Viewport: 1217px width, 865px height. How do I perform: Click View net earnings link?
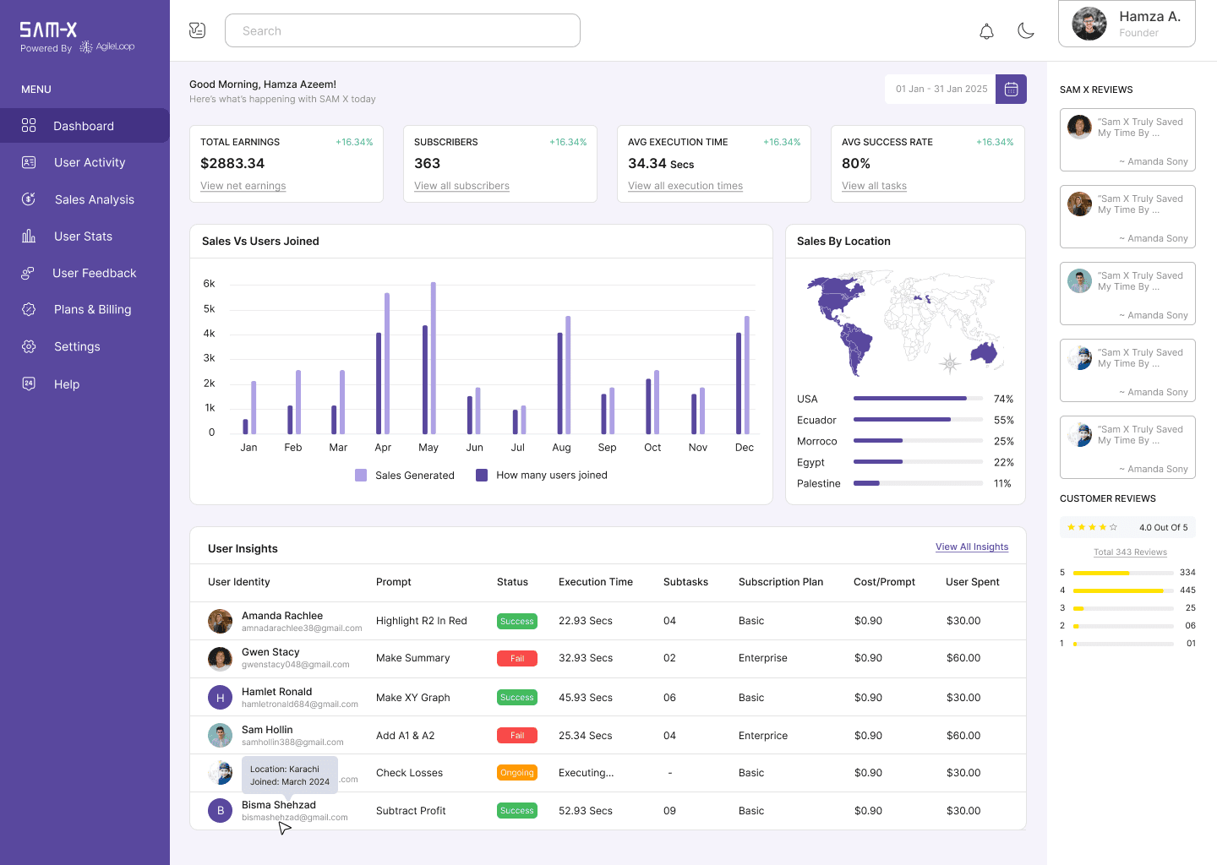point(243,186)
